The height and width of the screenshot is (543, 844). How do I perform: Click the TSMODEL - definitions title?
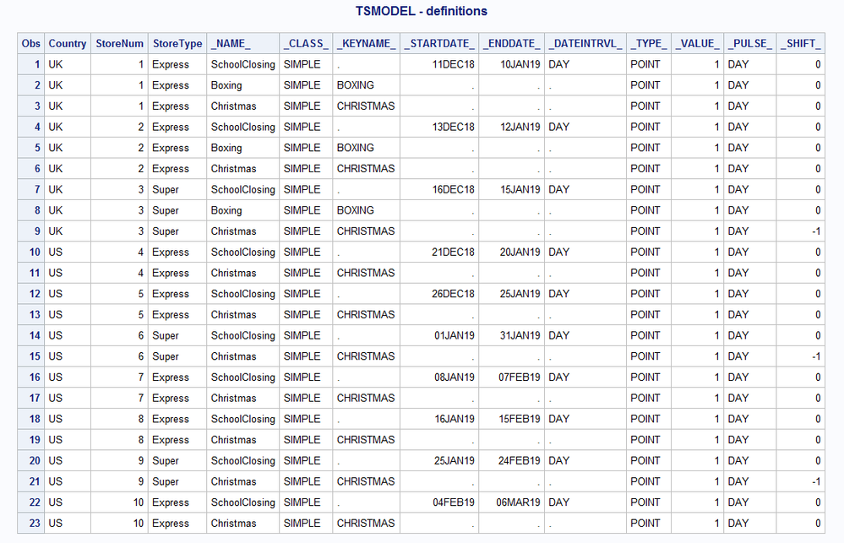pos(422,12)
